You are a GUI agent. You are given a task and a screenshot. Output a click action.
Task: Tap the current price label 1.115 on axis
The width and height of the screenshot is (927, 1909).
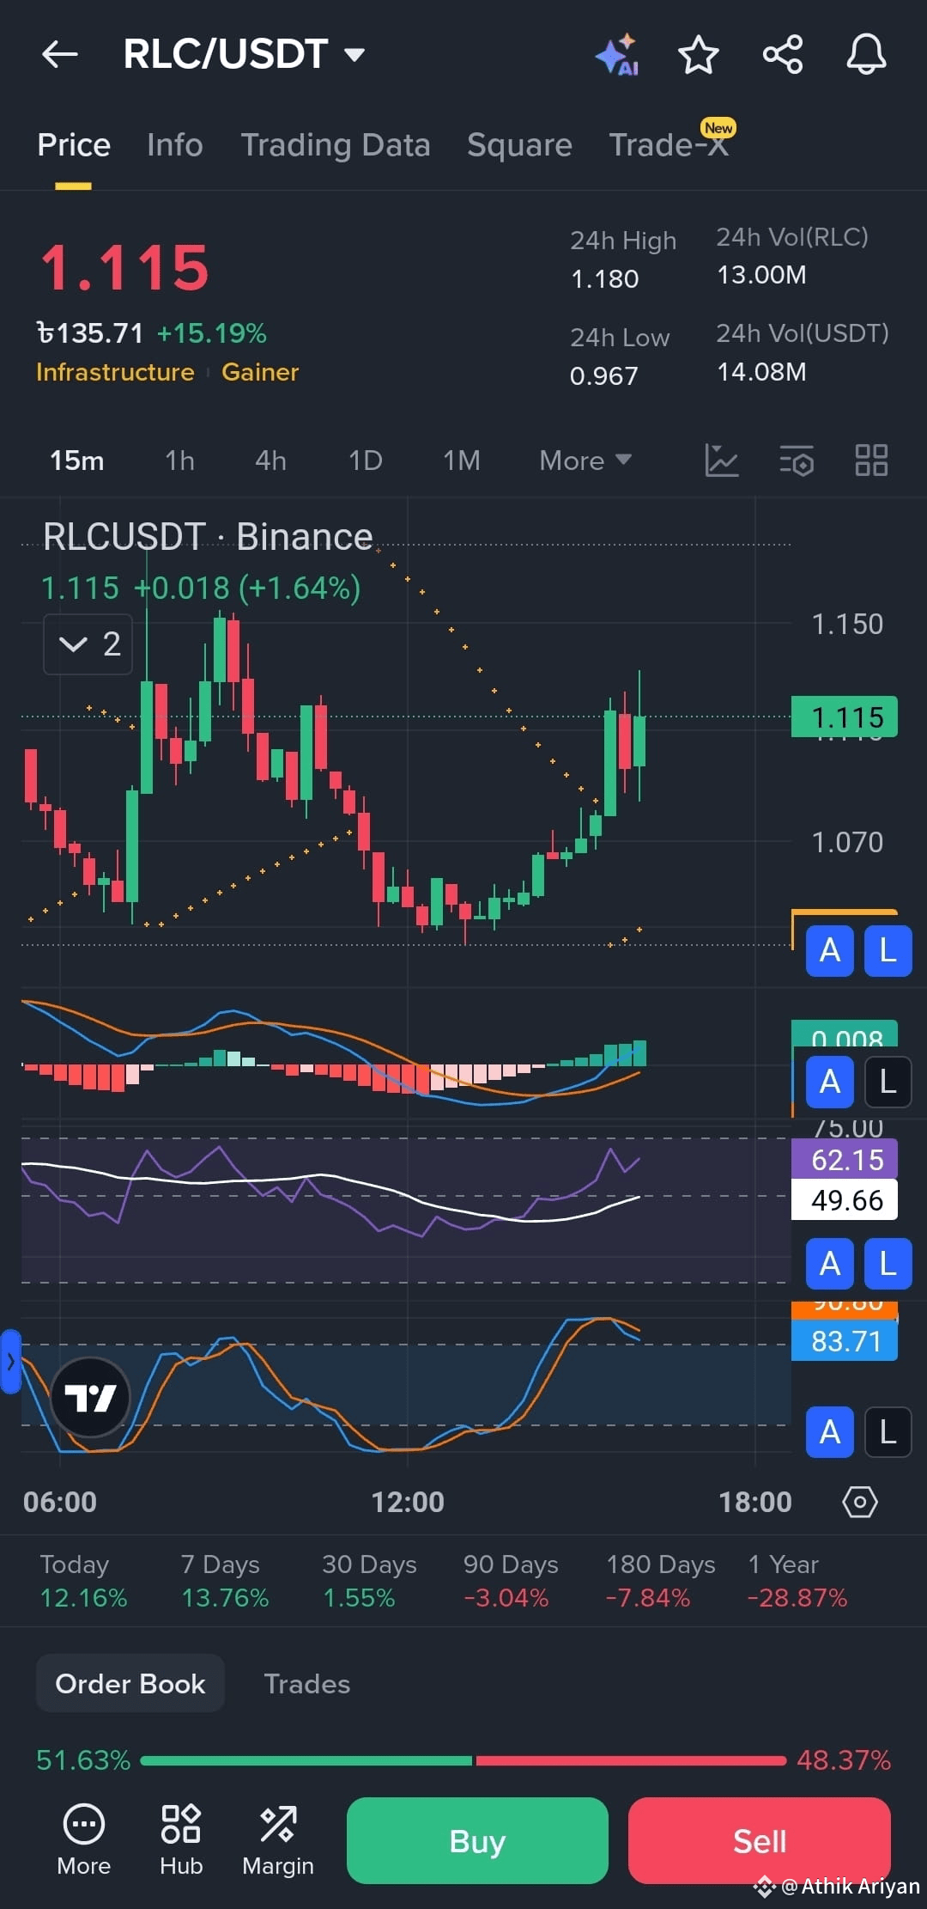[845, 717]
